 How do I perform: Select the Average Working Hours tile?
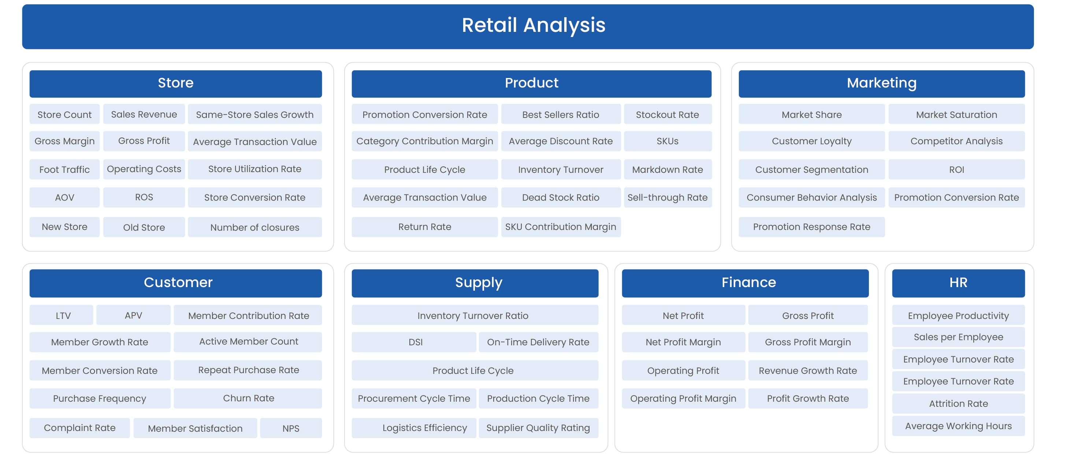(x=958, y=425)
